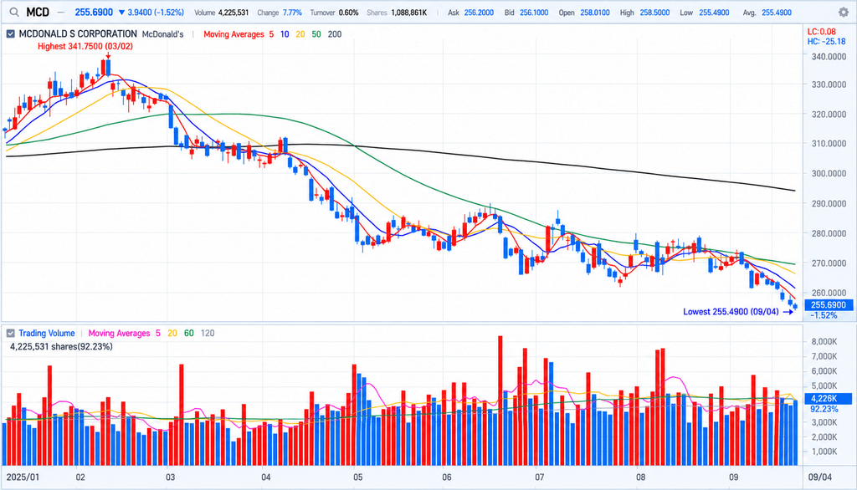Click the Trading Volume label
This screenshot has height=490, width=857.
click(x=47, y=334)
